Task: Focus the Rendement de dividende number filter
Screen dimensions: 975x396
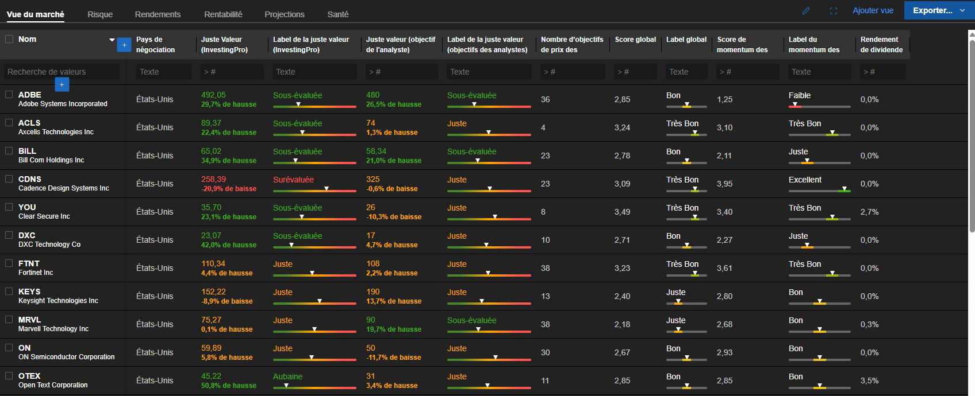Action: point(883,72)
